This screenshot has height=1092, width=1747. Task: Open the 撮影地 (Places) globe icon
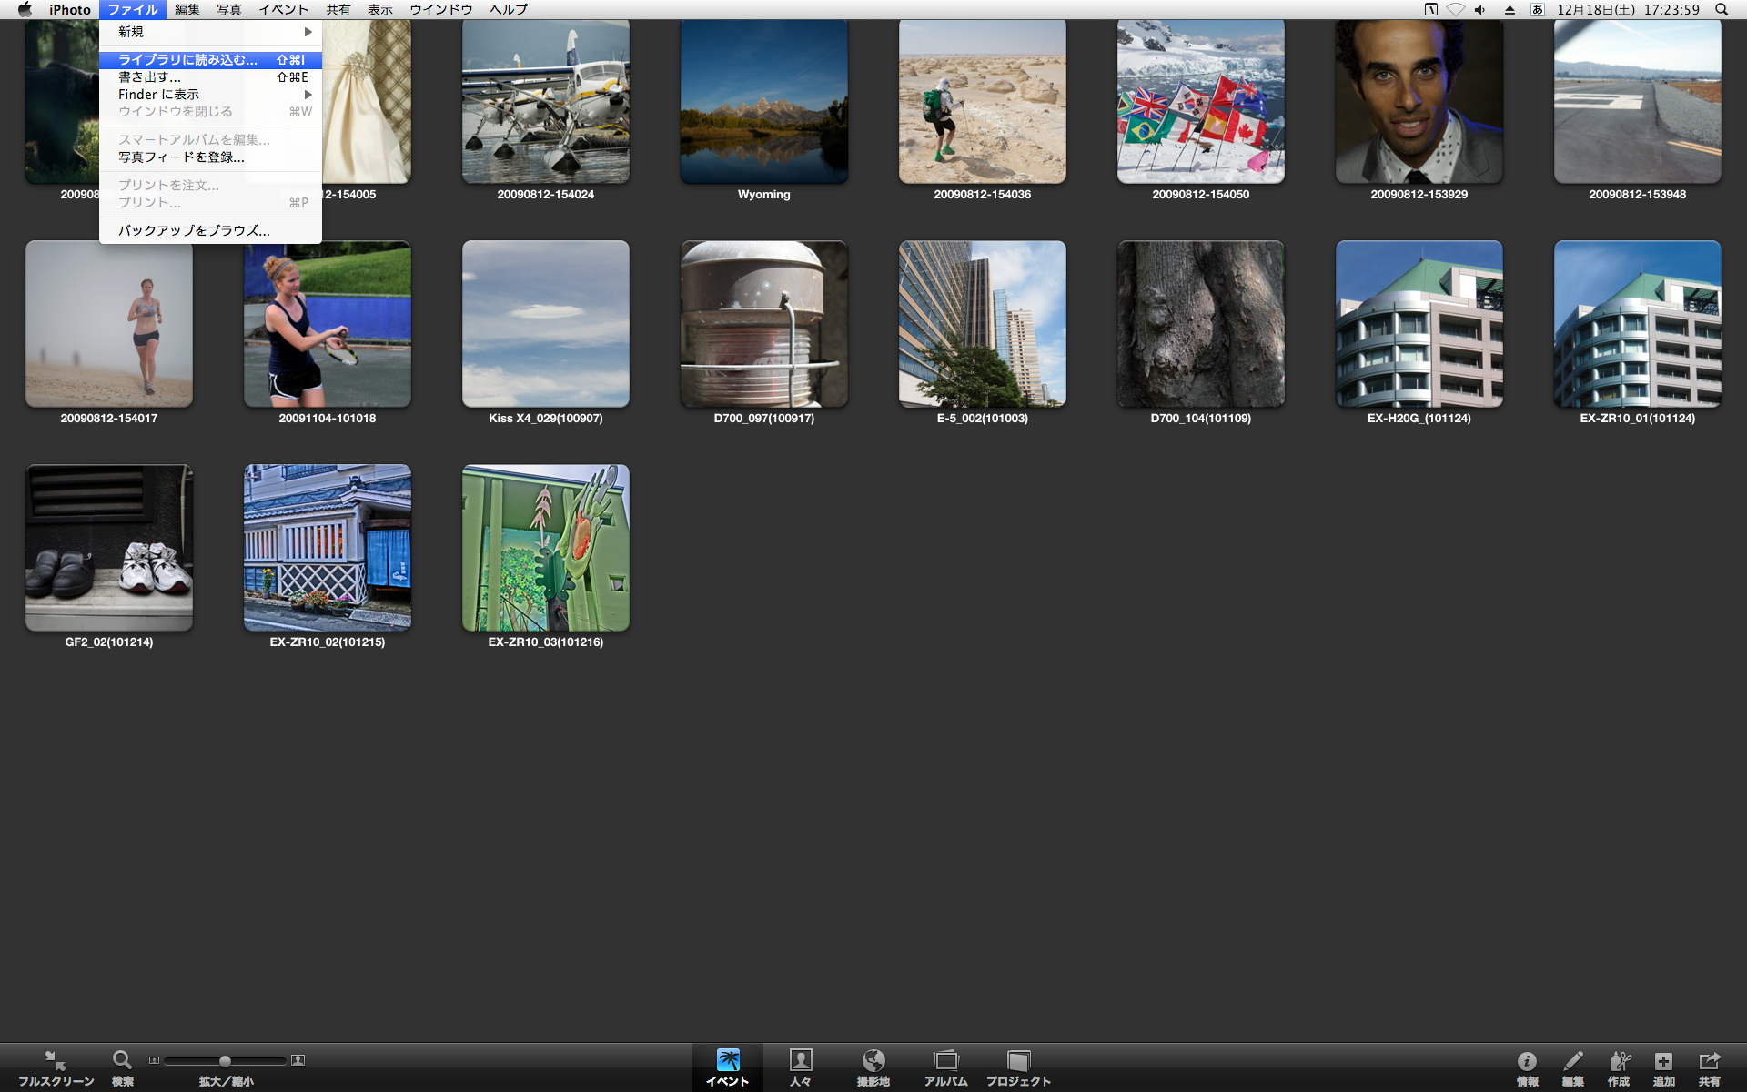(x=873, y=1061)
